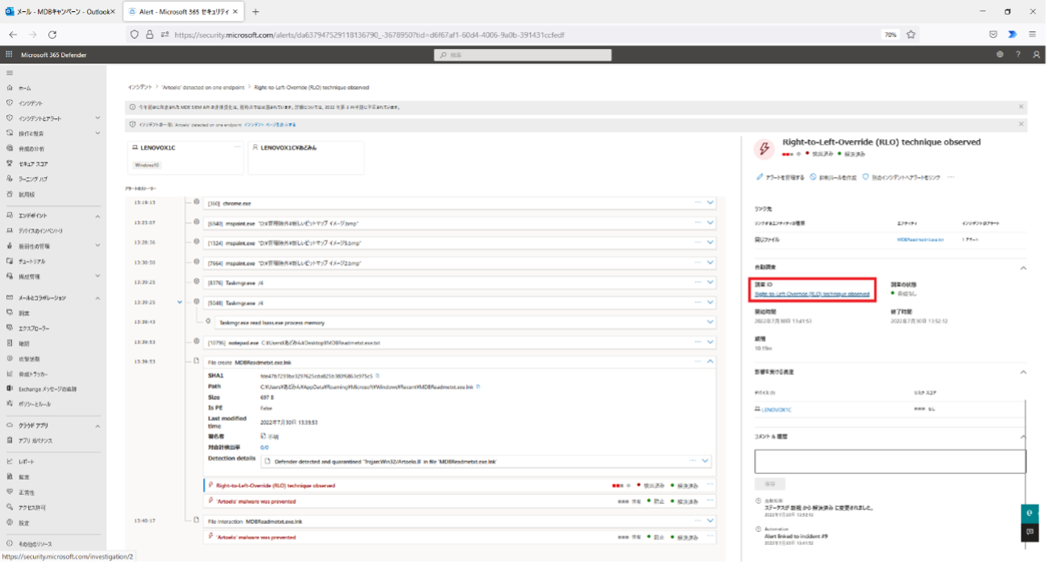Open エクスプローラー in the sidebar

coord(33,328)
